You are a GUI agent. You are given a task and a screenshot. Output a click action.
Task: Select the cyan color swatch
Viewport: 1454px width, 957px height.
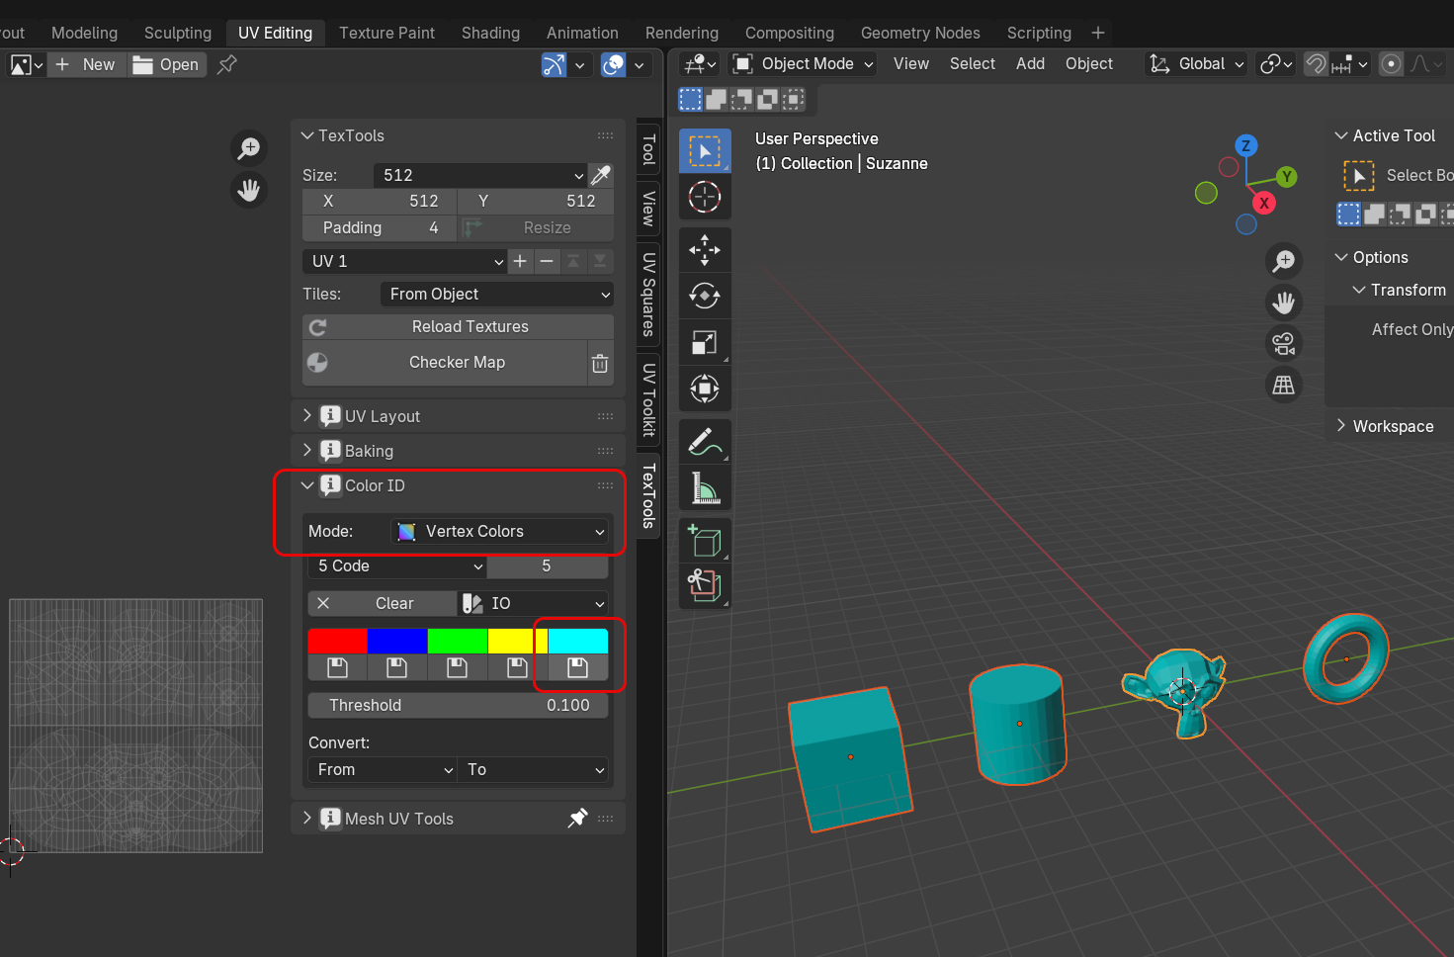(x=578, y=641)
